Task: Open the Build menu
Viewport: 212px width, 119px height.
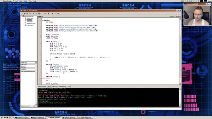Action: [25, 1]
